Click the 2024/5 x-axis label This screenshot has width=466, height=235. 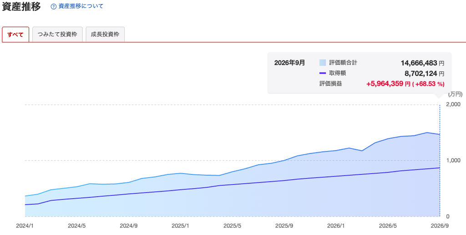pyautogui.click(x=76, y=226)
